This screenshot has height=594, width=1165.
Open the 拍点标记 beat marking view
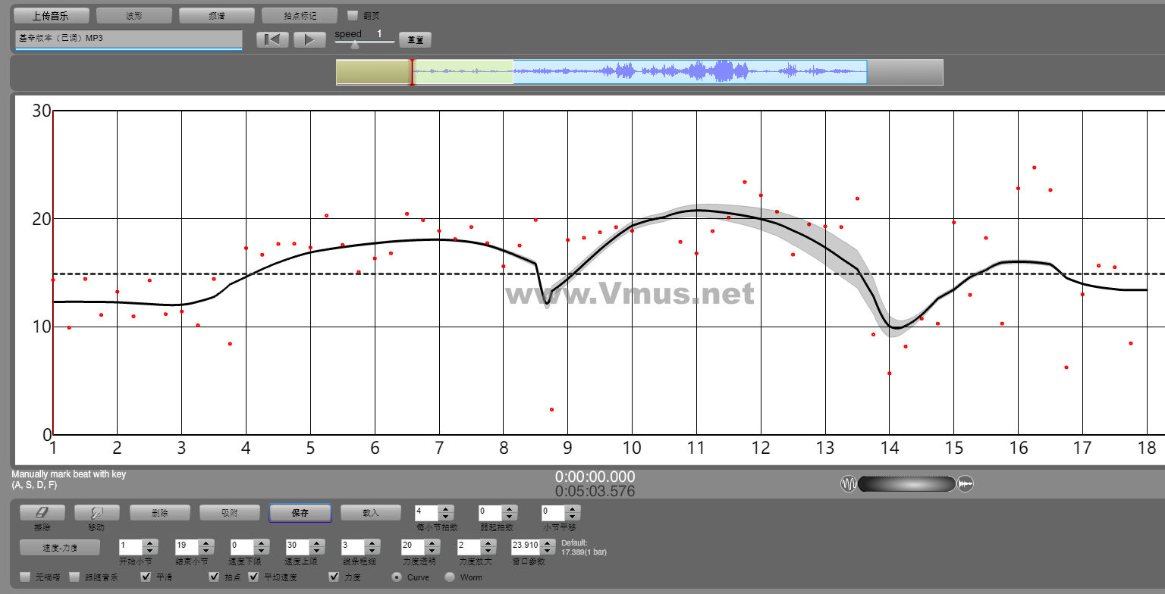tap(300, 15)
